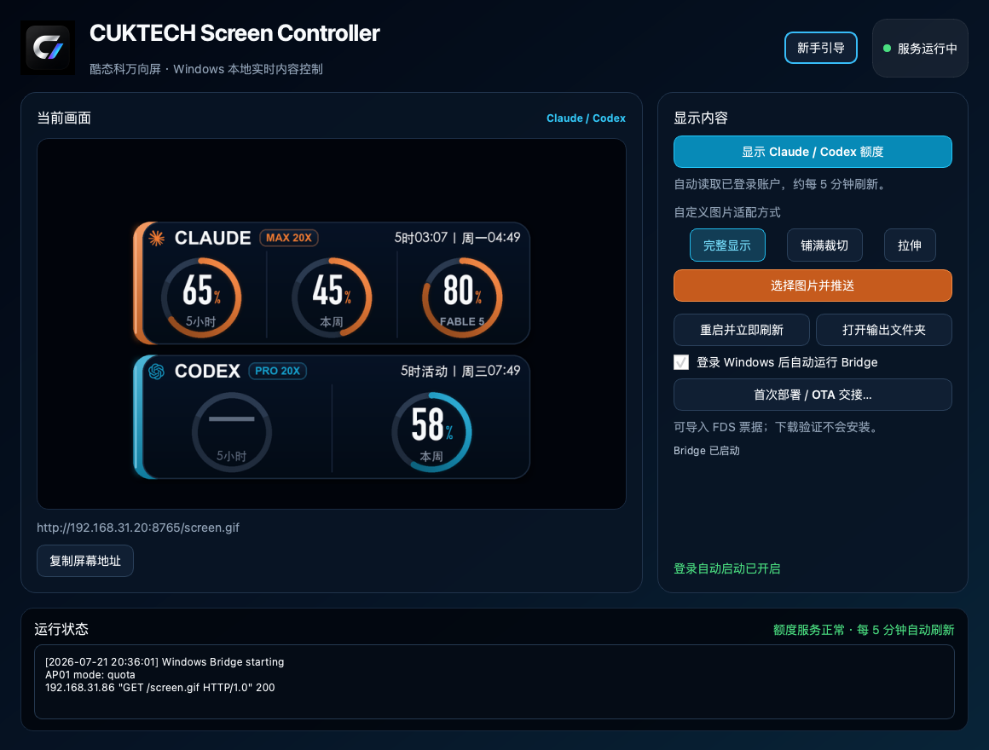Click the Bridge 已启动 status text
The image size is (989, 750).
pos(707,451)
